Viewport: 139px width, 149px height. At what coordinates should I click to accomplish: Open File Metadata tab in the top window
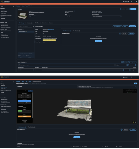coord(76,31)
